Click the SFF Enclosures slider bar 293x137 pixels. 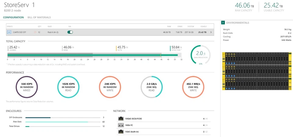click(63, 117)
